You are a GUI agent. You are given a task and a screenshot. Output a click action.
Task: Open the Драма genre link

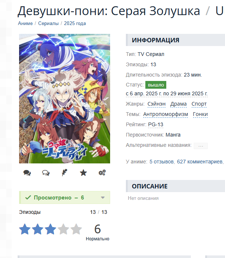(178, 104)
